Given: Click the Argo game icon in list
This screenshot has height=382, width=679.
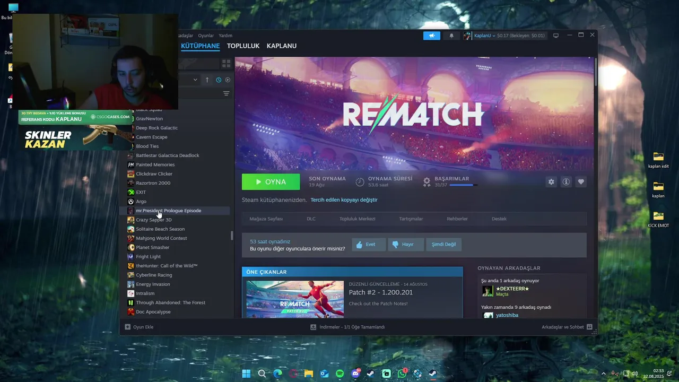Looking at the screenshot, I should 130,201.
